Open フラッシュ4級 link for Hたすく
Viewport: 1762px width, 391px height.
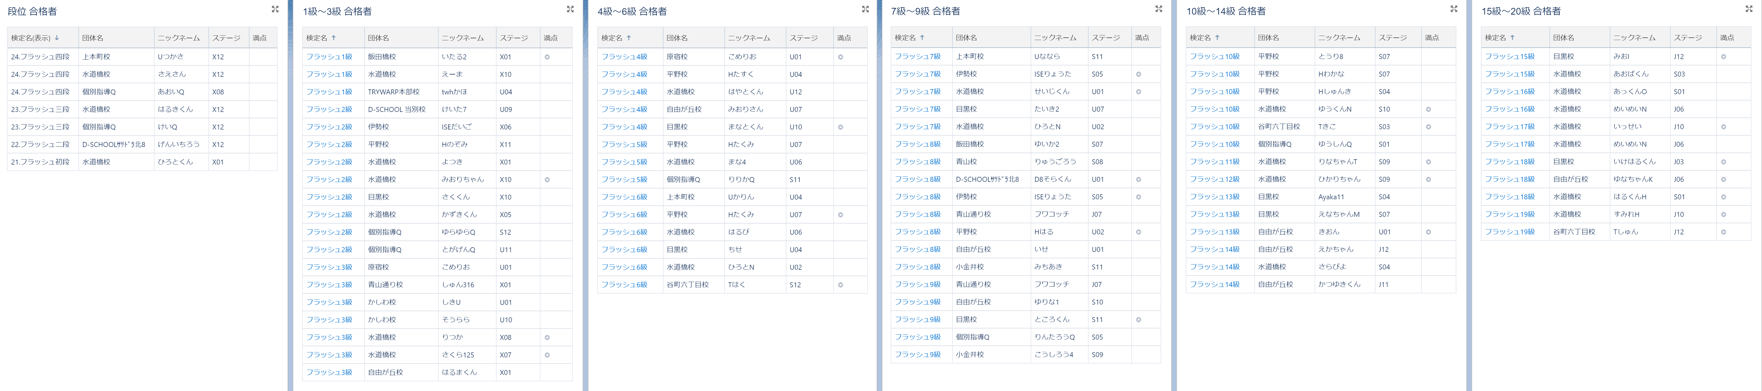625,75
